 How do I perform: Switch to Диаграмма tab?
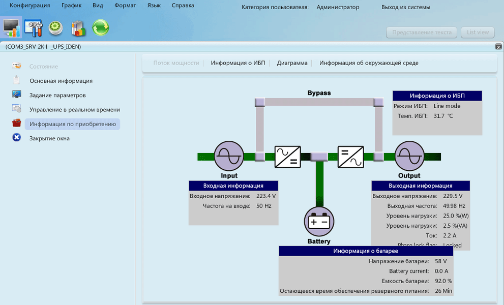[292, 63]
